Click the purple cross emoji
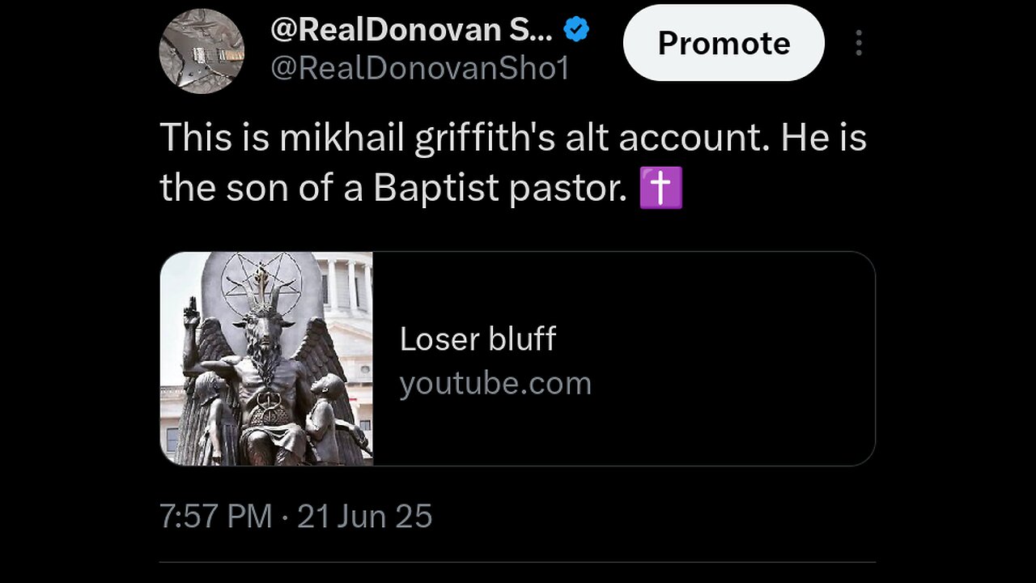 [661, 188]
